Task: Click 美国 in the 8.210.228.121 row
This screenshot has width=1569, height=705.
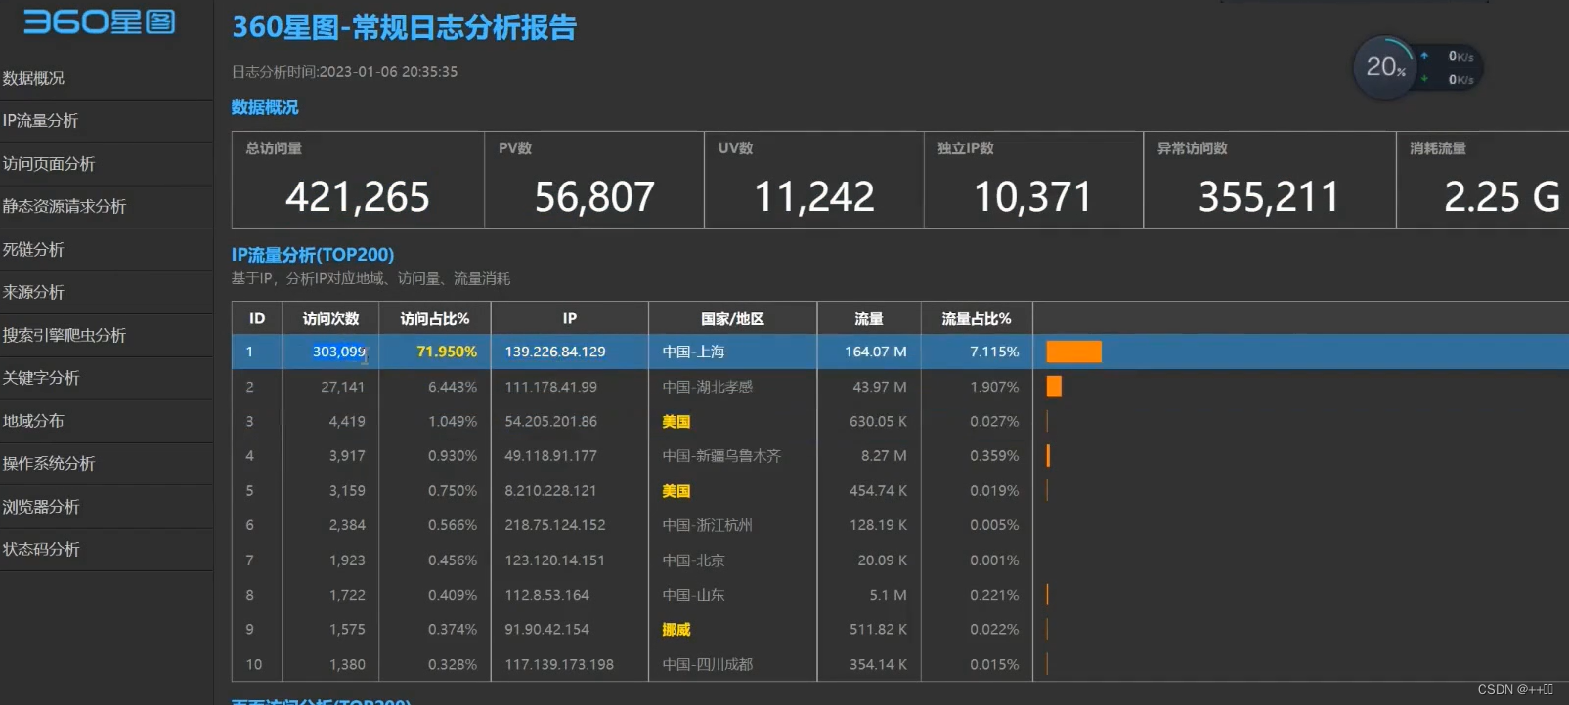Action: (x=676, y=491)
